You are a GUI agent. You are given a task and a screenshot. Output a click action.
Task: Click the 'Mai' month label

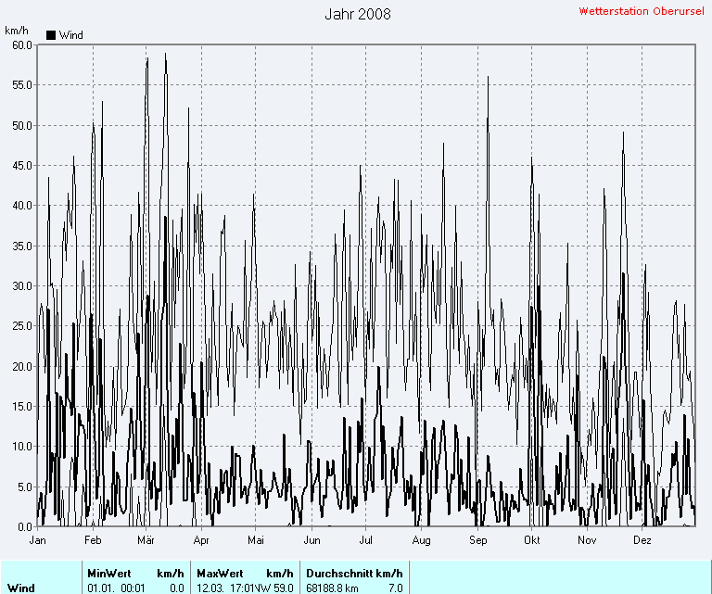pyautogui.click(x=256, y=540)
